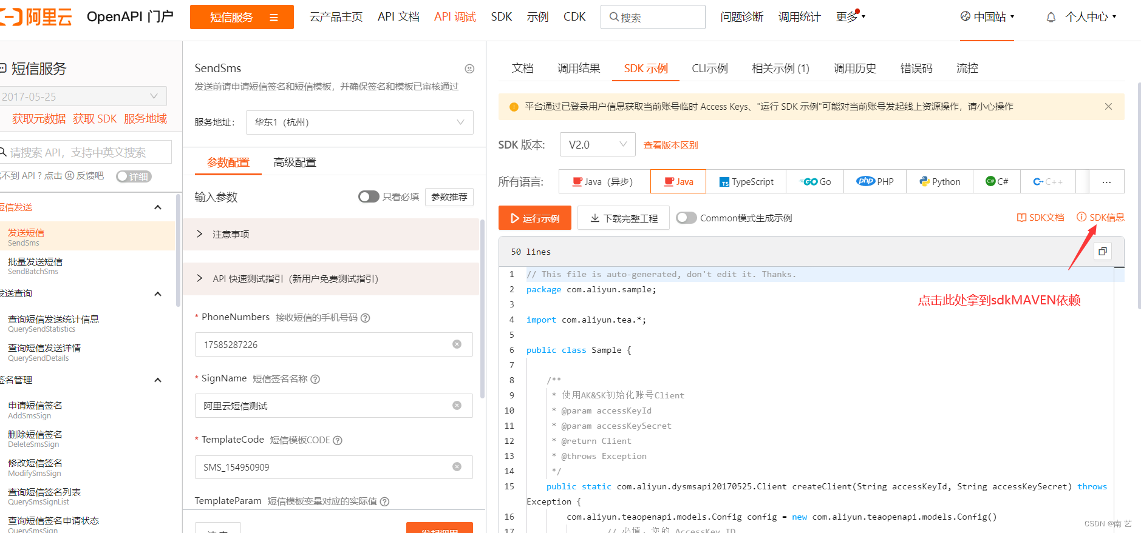Open CDK in the top navigation

(x=574, y=17)
